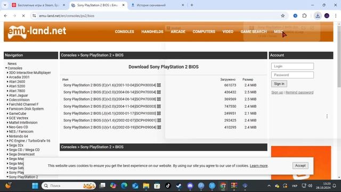Click the taskbar search box

[x=69, y=186]
